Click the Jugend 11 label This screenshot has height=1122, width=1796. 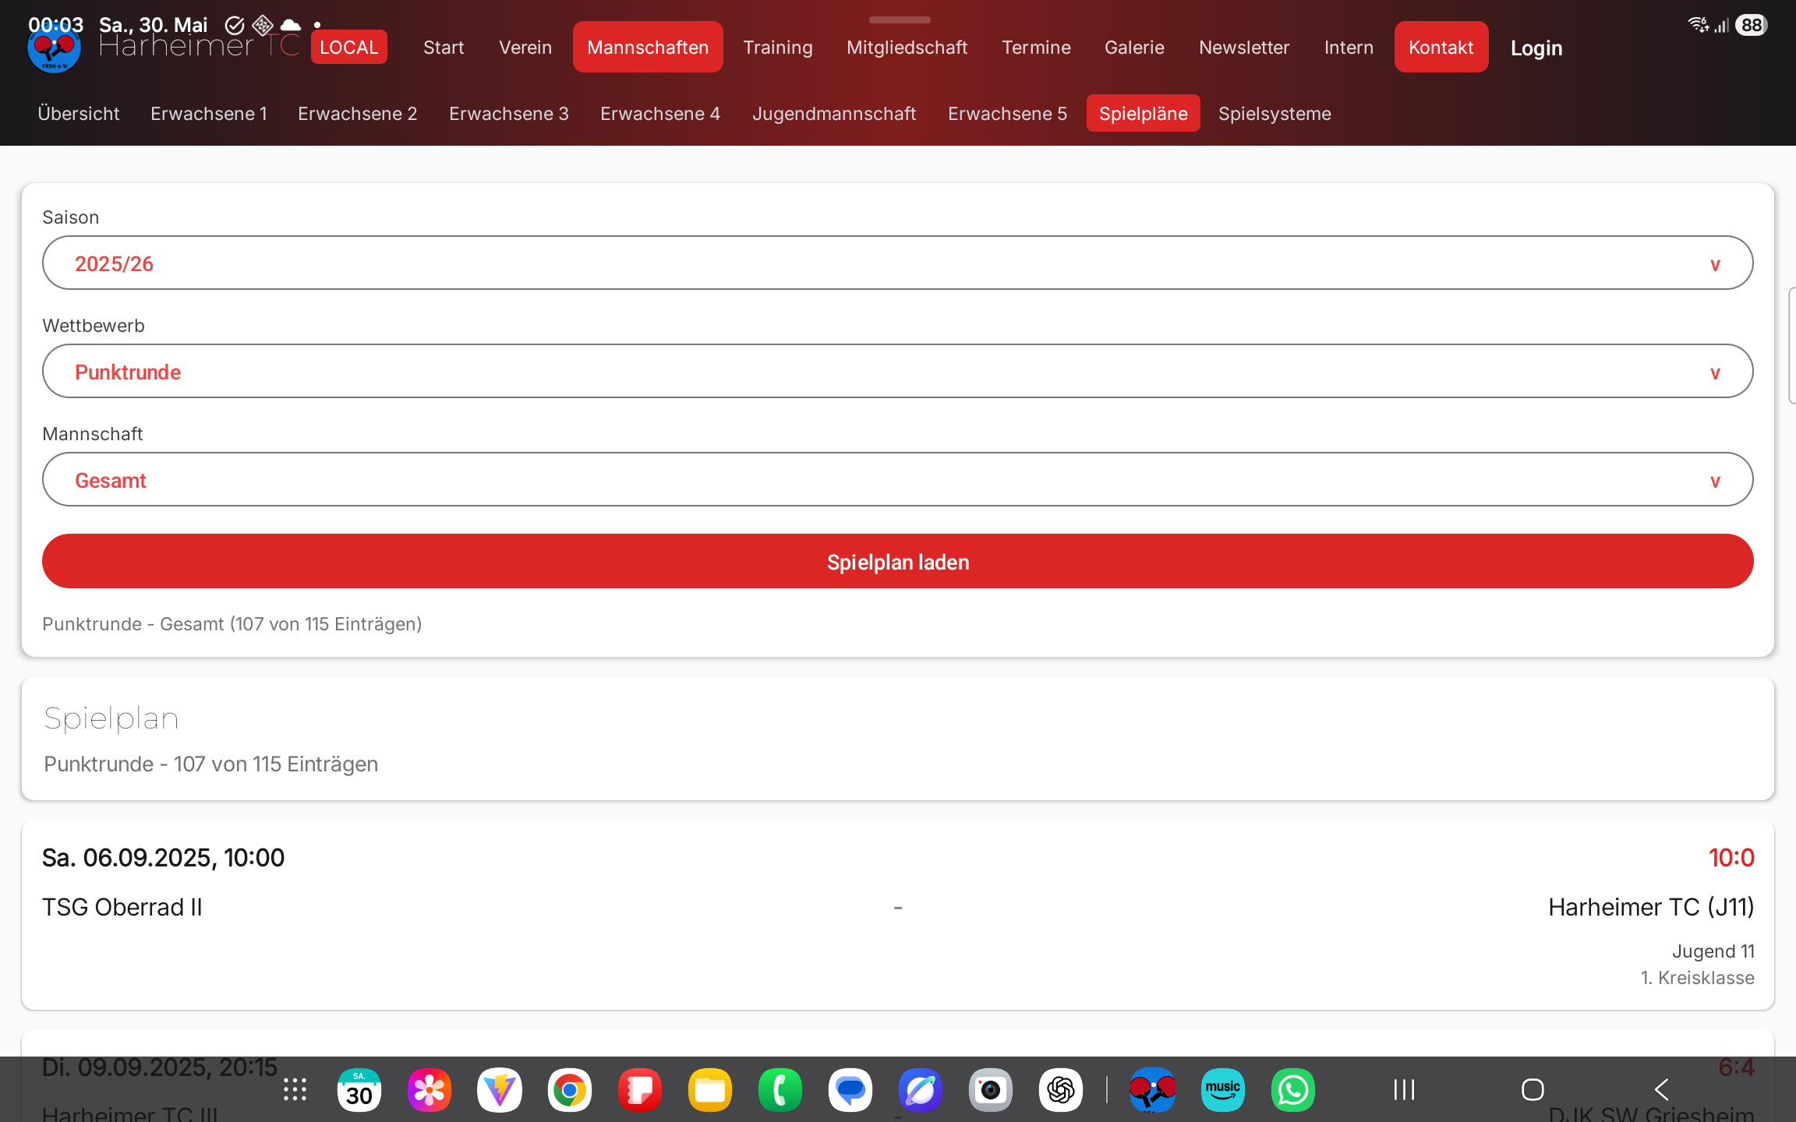pos(1713,951)
